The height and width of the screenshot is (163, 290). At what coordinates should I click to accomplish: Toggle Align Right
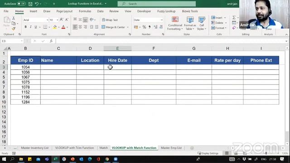85,27
